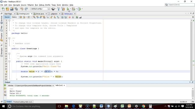Close the hello (run) output tab
Image resolution: width=195 pixels, height=109 pixels.
click(64, 85)
